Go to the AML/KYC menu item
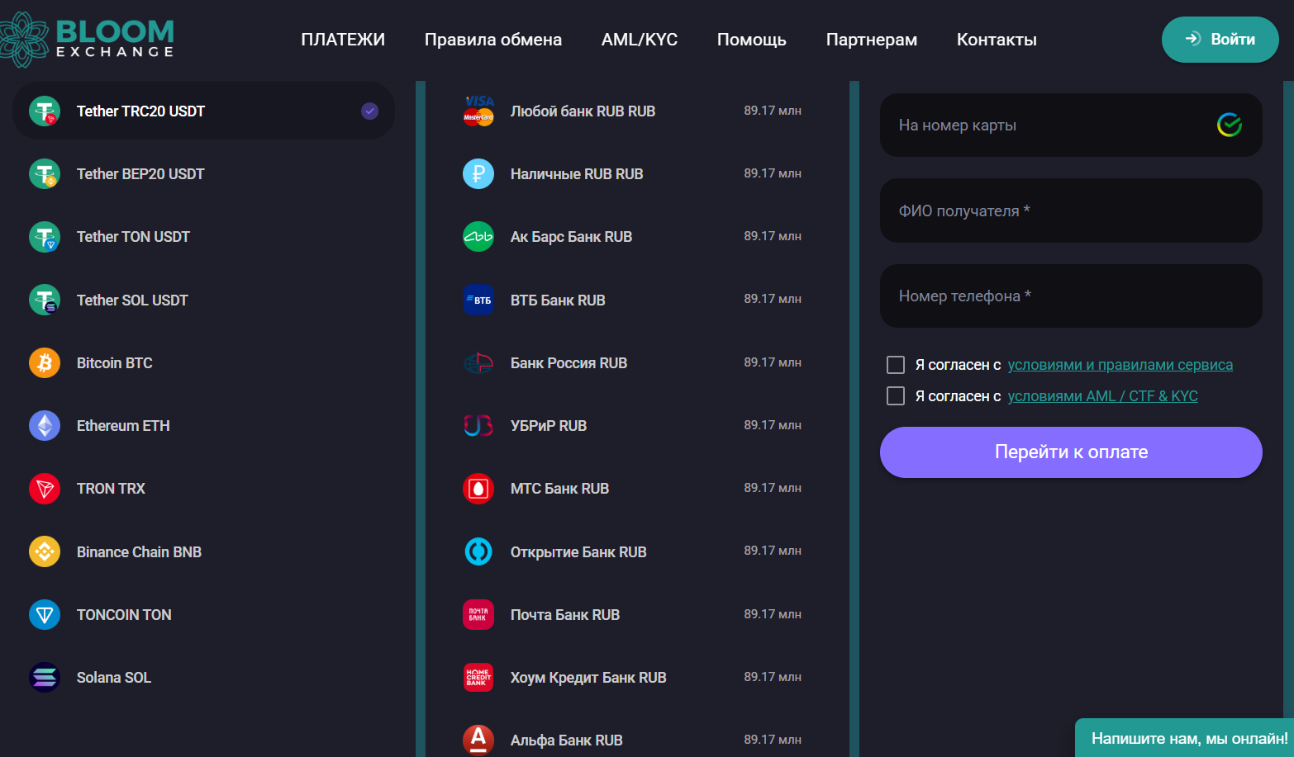 (640, 40)
